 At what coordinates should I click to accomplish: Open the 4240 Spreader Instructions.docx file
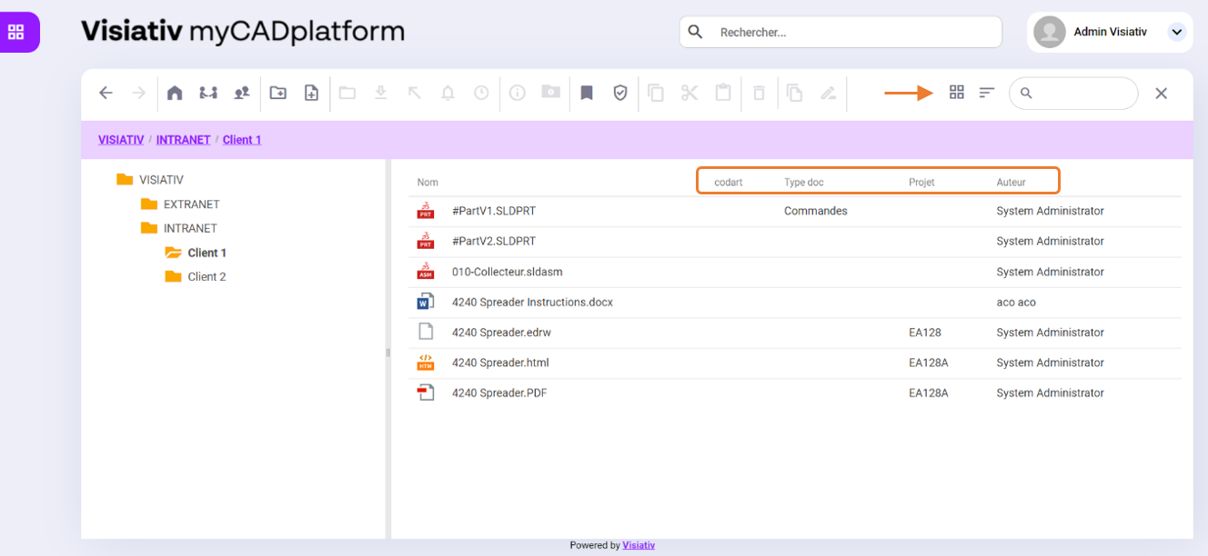click(x=532, y=303)
